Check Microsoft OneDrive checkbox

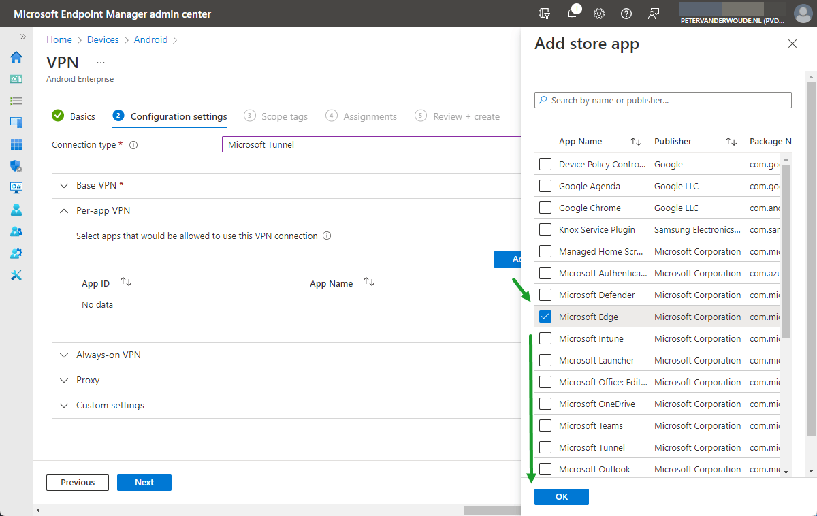(545, 404)
